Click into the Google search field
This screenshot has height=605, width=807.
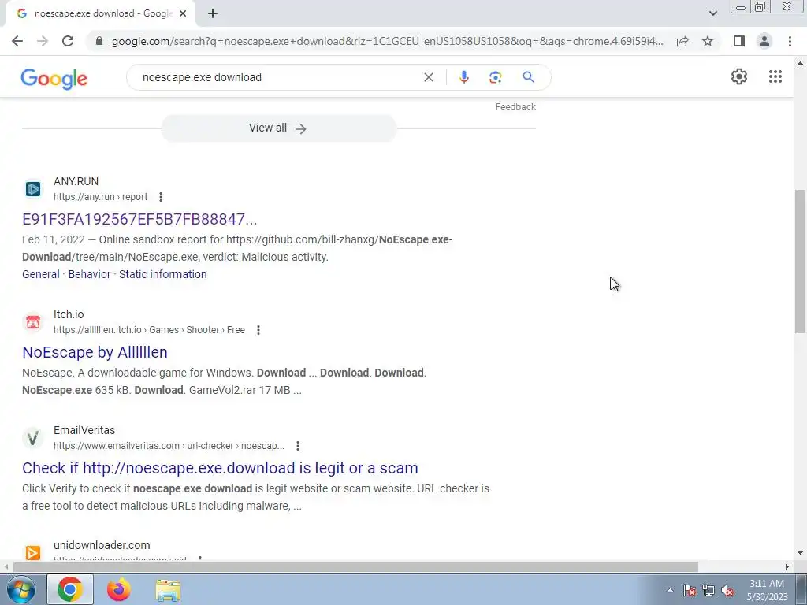click(278, 77)
